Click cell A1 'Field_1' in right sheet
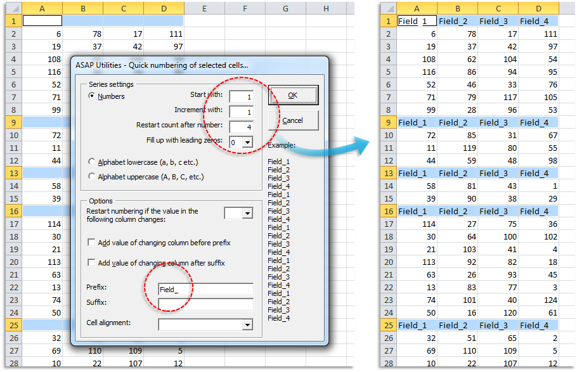The image size is (577, 372). [x=417, y=21]
